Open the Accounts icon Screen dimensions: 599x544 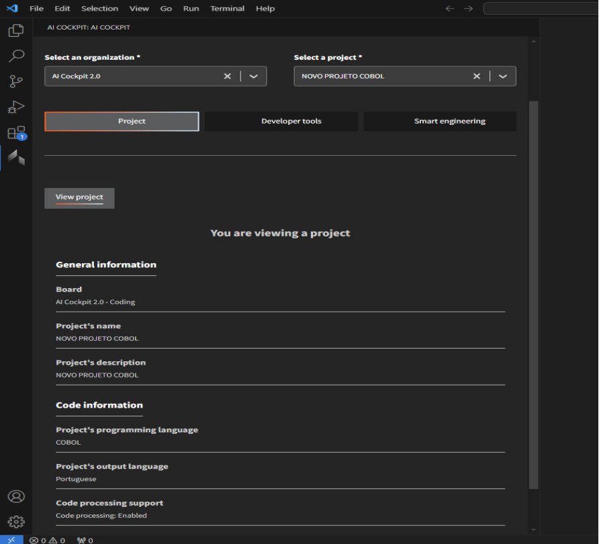pos(16,496)
